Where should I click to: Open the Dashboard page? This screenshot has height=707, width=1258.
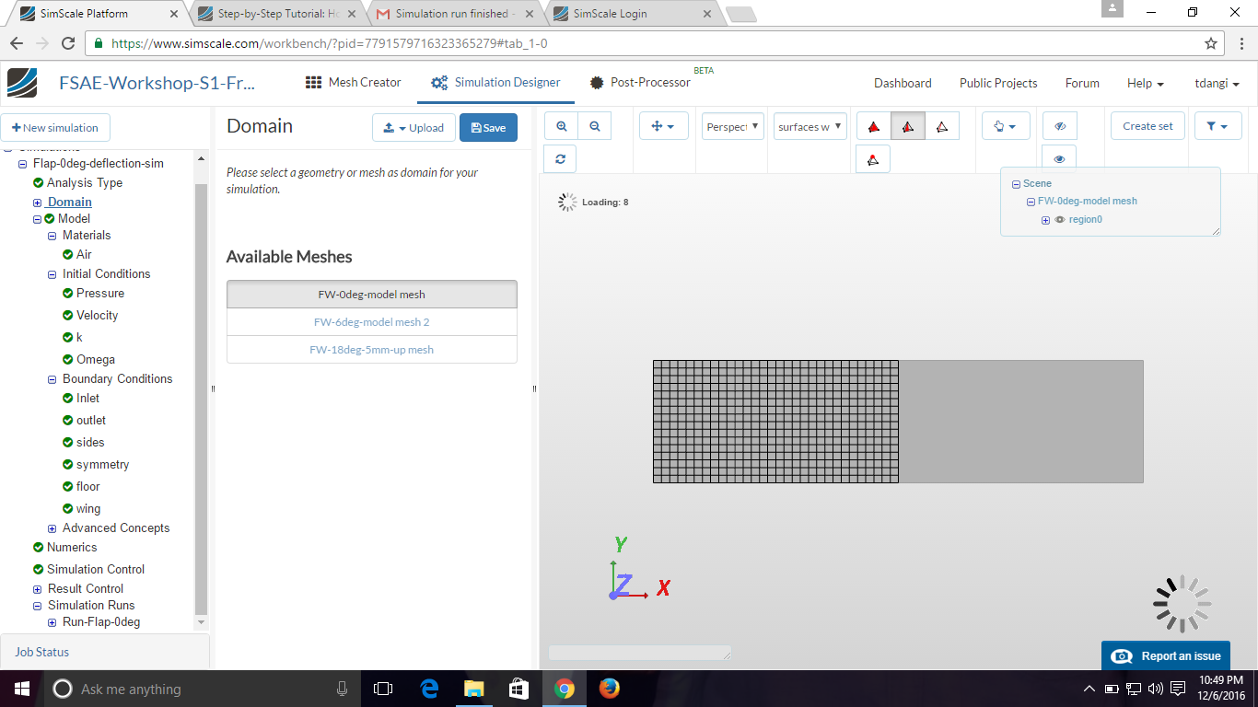(903, 83)
